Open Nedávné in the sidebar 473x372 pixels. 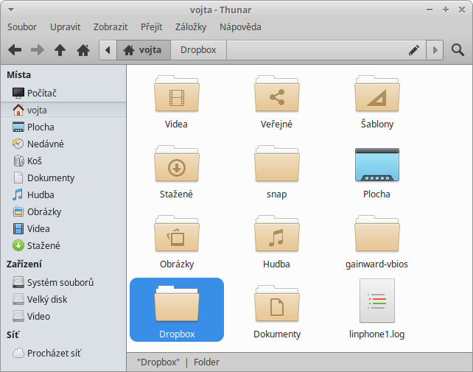point(63,144)
